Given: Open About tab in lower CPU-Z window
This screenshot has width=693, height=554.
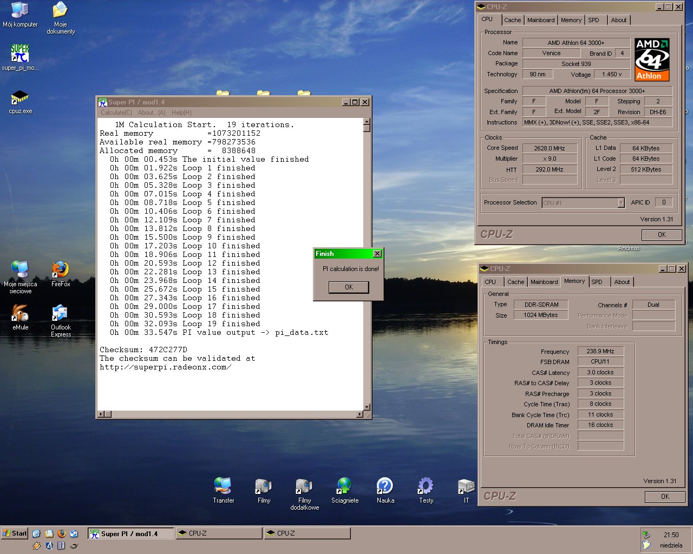Looking at the screenshot, I should point(622,282).
